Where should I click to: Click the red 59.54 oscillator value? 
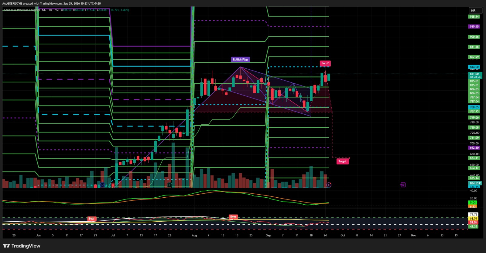(473, 223)
